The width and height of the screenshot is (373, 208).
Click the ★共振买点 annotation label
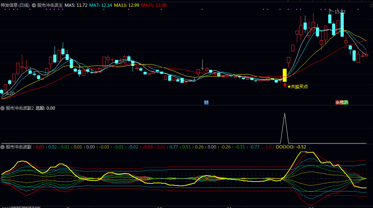coord(297,87)
